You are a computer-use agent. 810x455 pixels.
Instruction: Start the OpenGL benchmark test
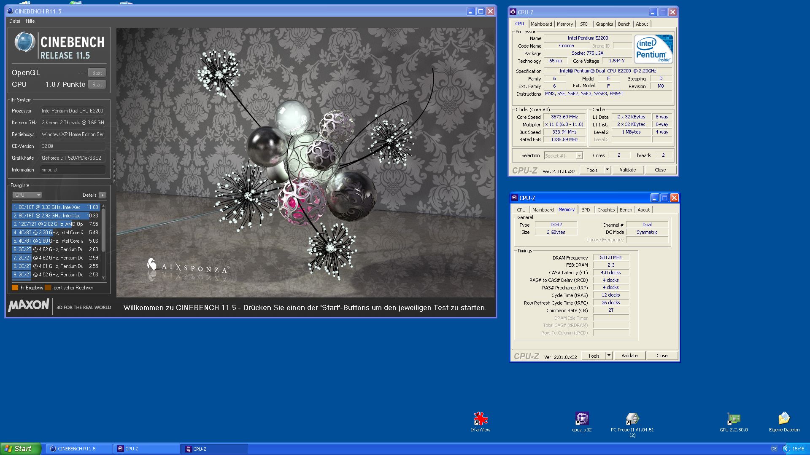pyautogui.click(x=97, y=73)
